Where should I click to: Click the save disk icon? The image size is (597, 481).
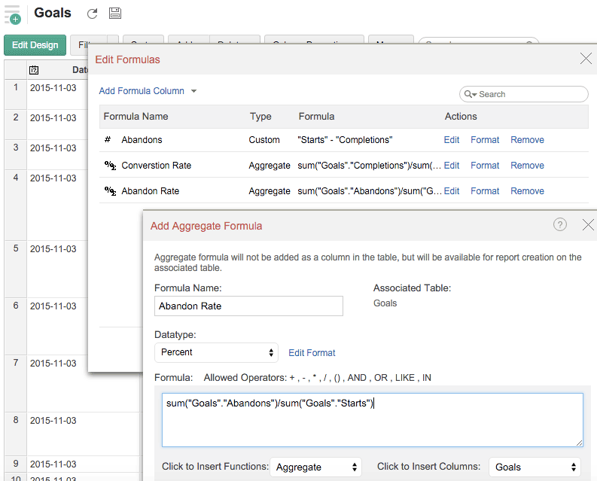coord(114,14)
